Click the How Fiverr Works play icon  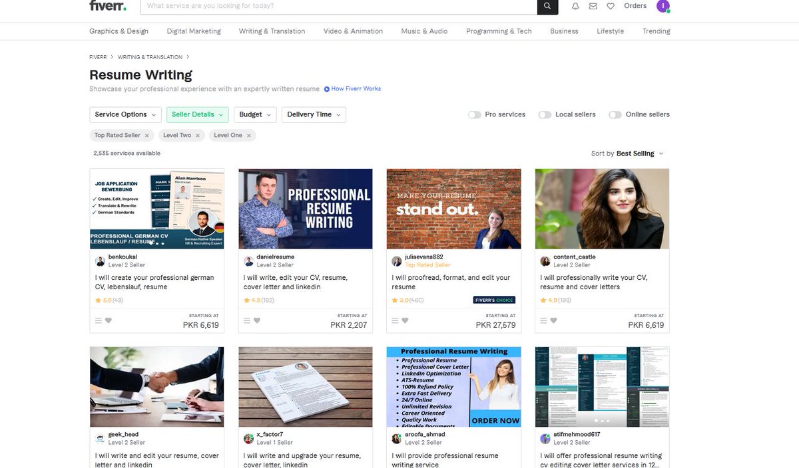(327, 89)
